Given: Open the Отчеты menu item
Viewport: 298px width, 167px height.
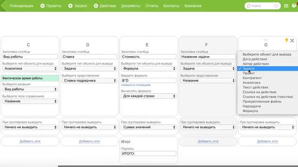Looking at the screenshot, I should coord(152,6).
